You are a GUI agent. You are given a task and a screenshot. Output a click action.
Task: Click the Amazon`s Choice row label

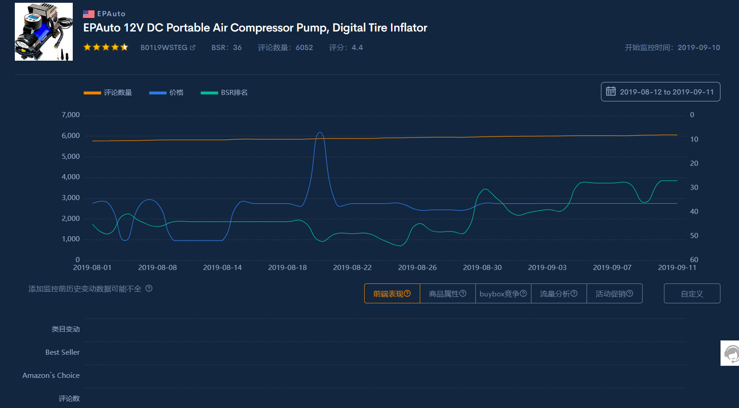pos(51,375)
